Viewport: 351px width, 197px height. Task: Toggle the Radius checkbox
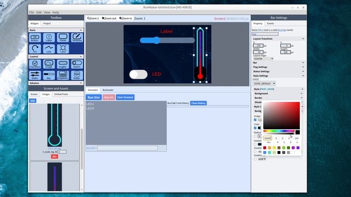(x=255, y=136)
